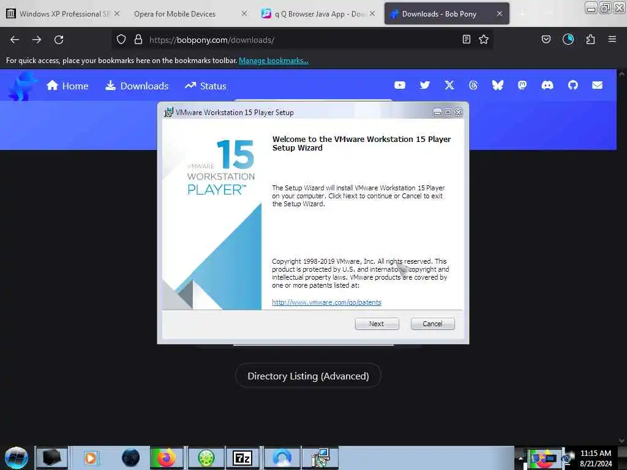The width and height of the screenshot is (627, 470).
Task: Minimize the VMware Setup dialog
Action: coord(437,113)
